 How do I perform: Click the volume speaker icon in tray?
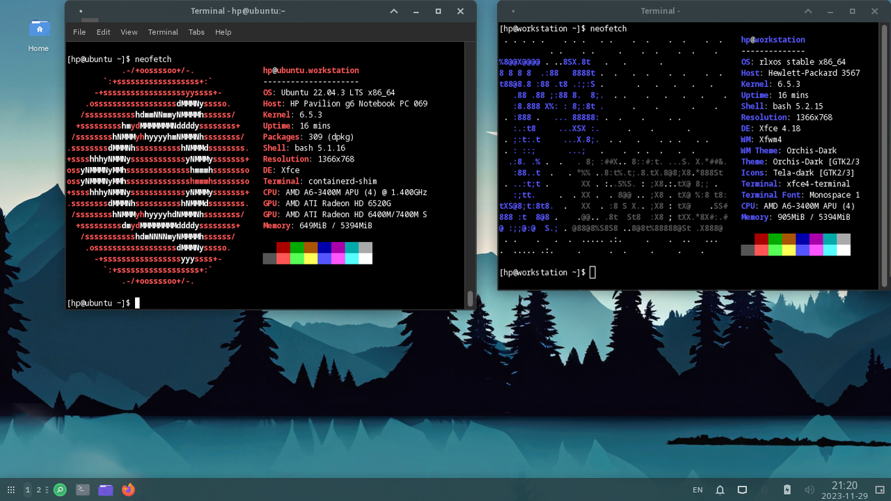point(809,490)
